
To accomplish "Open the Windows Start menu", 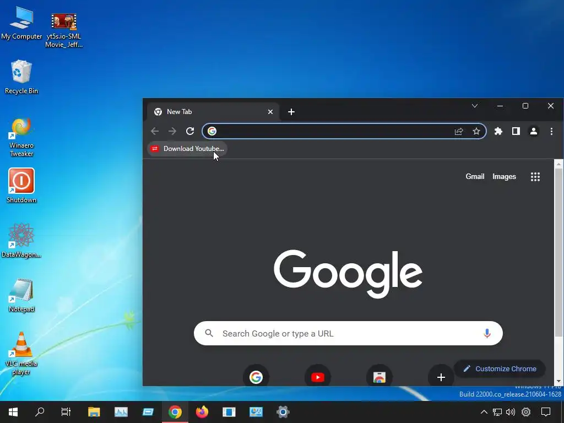I will (x=13, y=412).
